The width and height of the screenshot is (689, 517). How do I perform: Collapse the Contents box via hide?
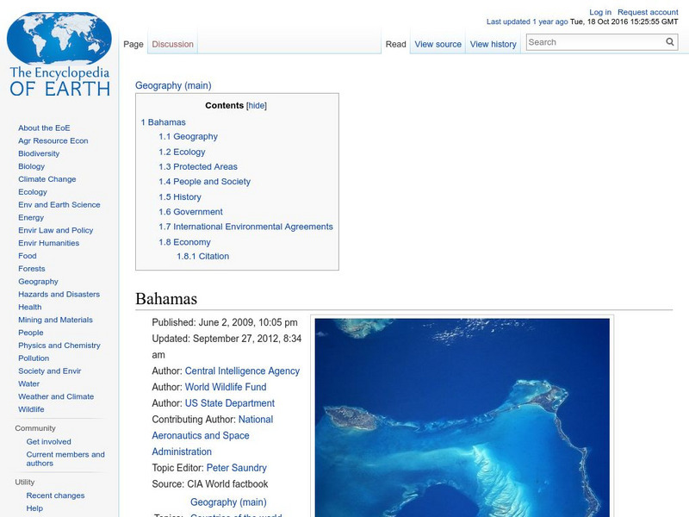click(256, 104)
